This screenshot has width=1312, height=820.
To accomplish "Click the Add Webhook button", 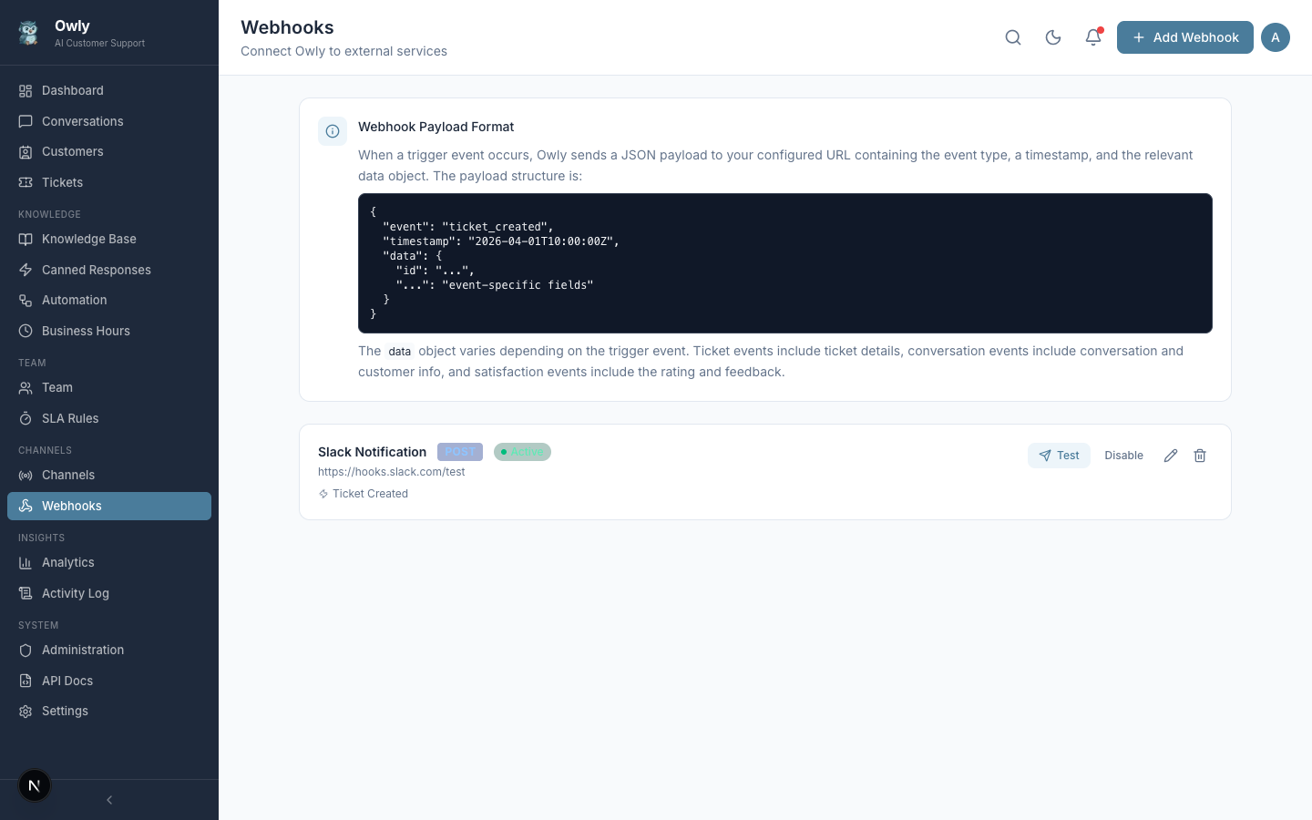I will [1185, 37].
